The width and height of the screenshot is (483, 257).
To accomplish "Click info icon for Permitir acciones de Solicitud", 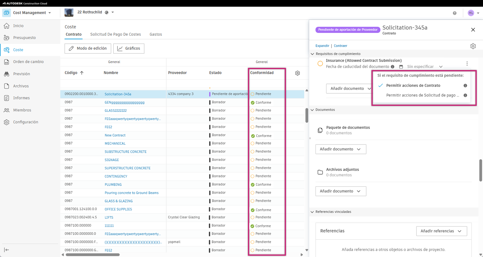I will (x=465, y=95).
